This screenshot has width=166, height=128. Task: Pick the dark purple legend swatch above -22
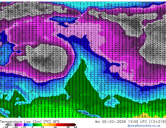(x=15, y=125)
